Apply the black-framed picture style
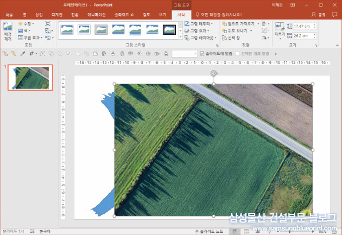 (169, 29)
